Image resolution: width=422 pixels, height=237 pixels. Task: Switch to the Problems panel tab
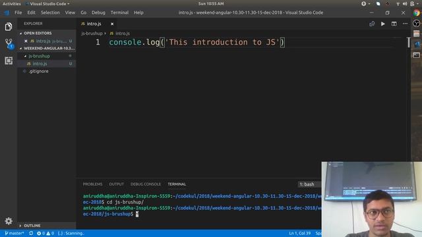pyautogui.click(x=92, y=184)
